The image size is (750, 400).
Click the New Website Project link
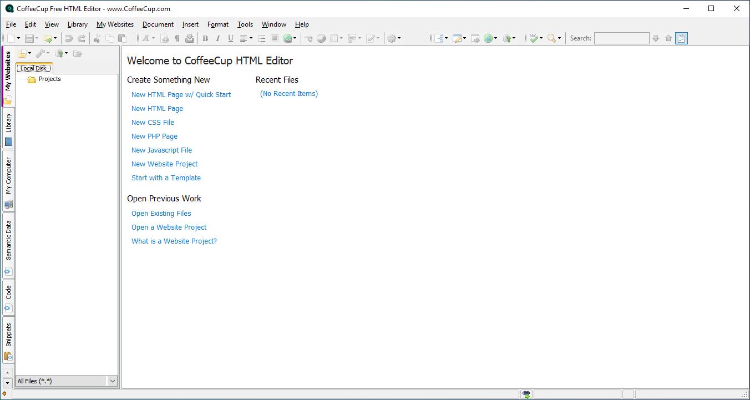pyautogui.click(x=164, y=164)
